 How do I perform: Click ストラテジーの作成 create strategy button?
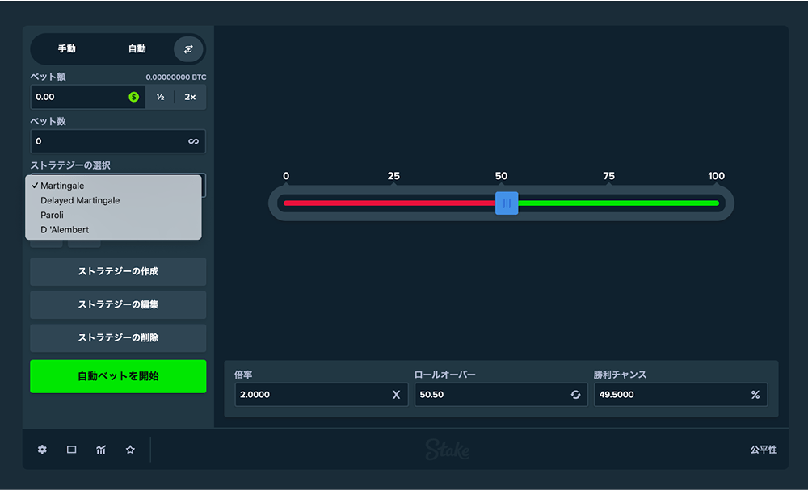click(118, 271)
